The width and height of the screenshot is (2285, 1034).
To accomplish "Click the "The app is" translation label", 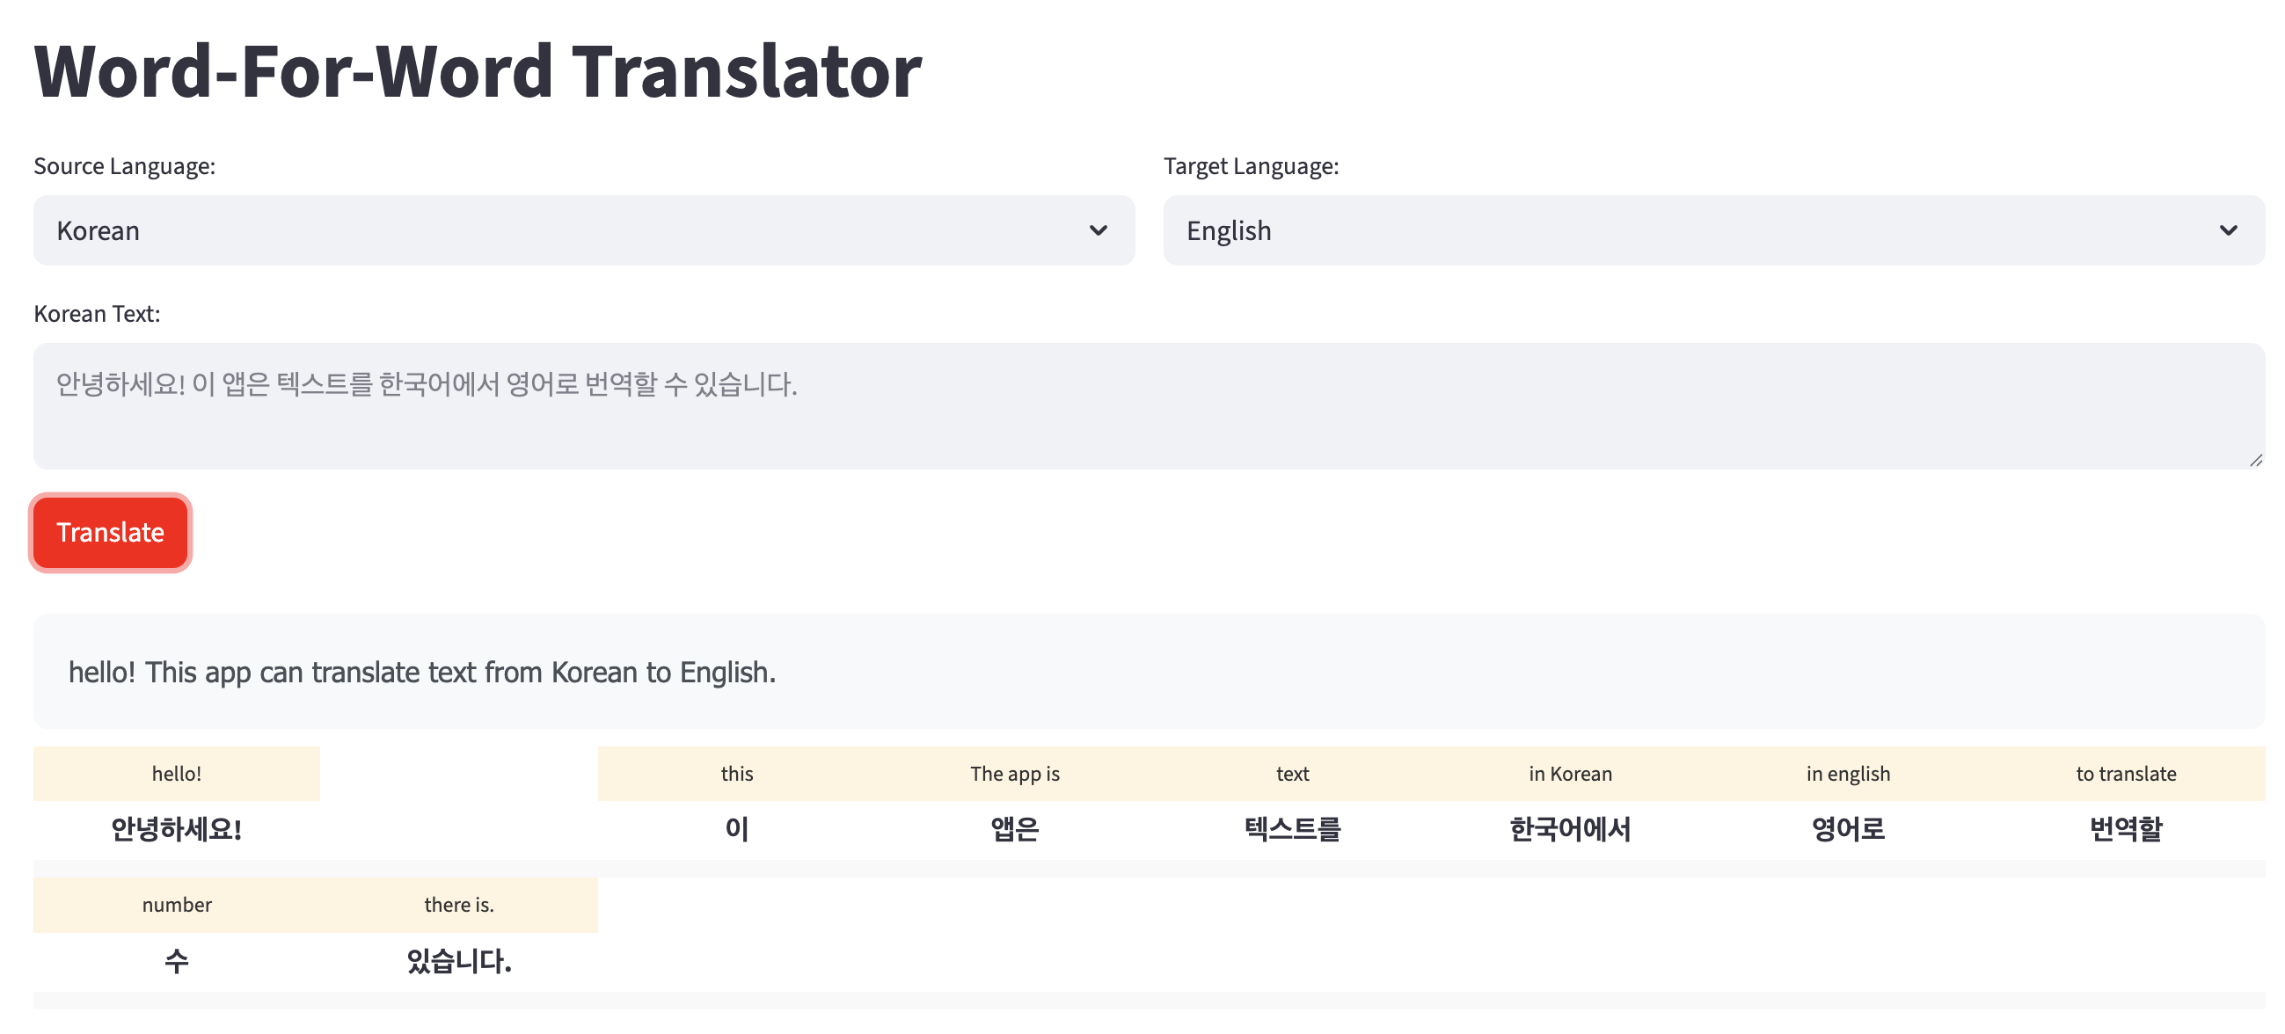I will click(x=1015, y=773).
